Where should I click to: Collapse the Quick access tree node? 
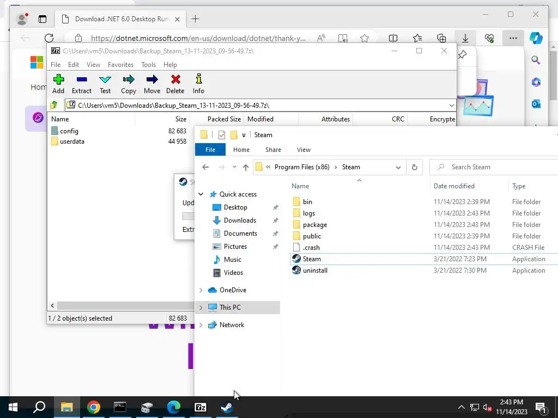pyautogui.click(x=201, y=194)
